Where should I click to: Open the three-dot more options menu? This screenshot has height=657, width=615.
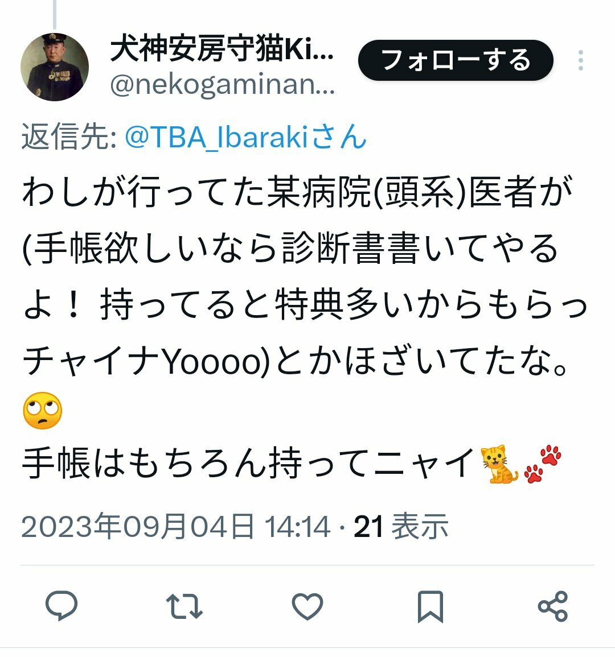pyautogui.click(x=581, y=60)
